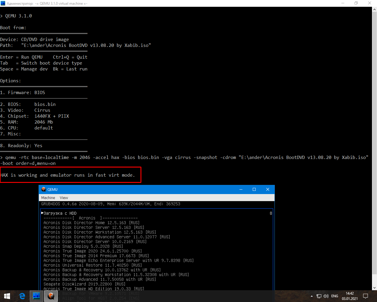This screenshot has width=377, height=302.
Task: Minimize the QEMU window
Action: pos(241,189)
